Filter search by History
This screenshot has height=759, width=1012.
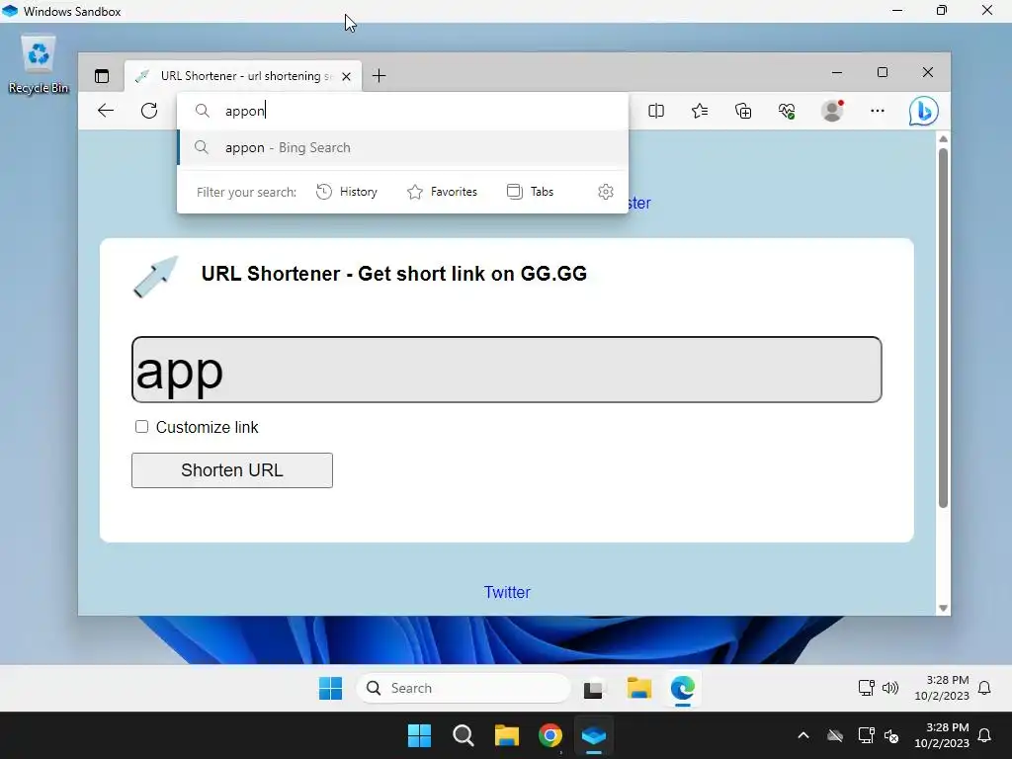[347, 192]
